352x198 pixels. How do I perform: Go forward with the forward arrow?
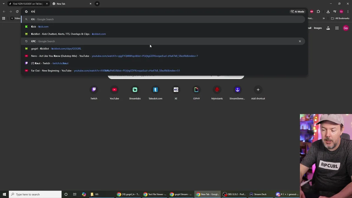(x=10, y=12)
